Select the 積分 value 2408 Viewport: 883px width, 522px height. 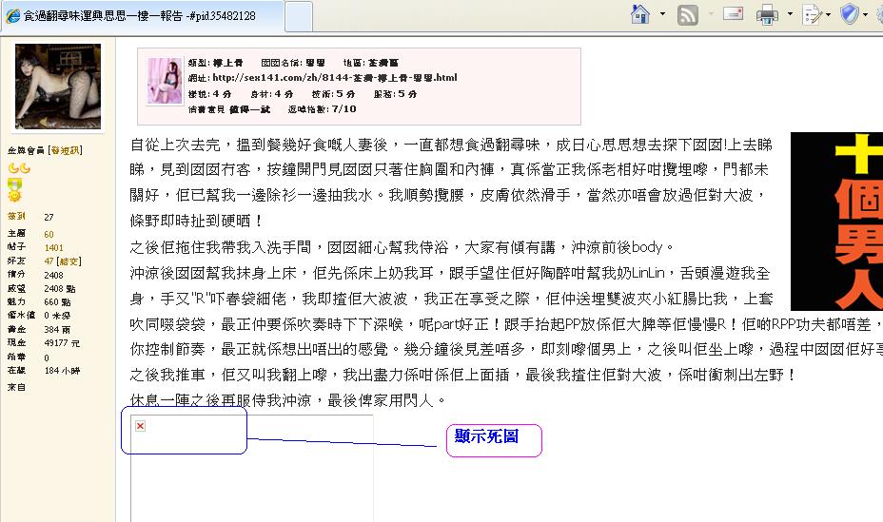coord(53,275)
